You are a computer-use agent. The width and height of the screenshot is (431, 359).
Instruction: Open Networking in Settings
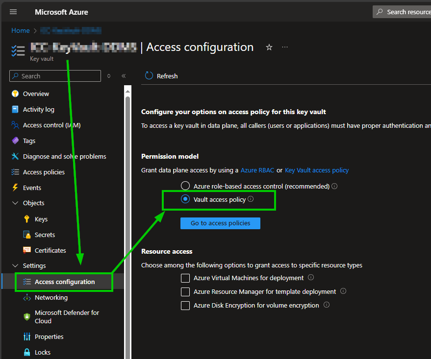pyautogui.click(x=51, y=297)
